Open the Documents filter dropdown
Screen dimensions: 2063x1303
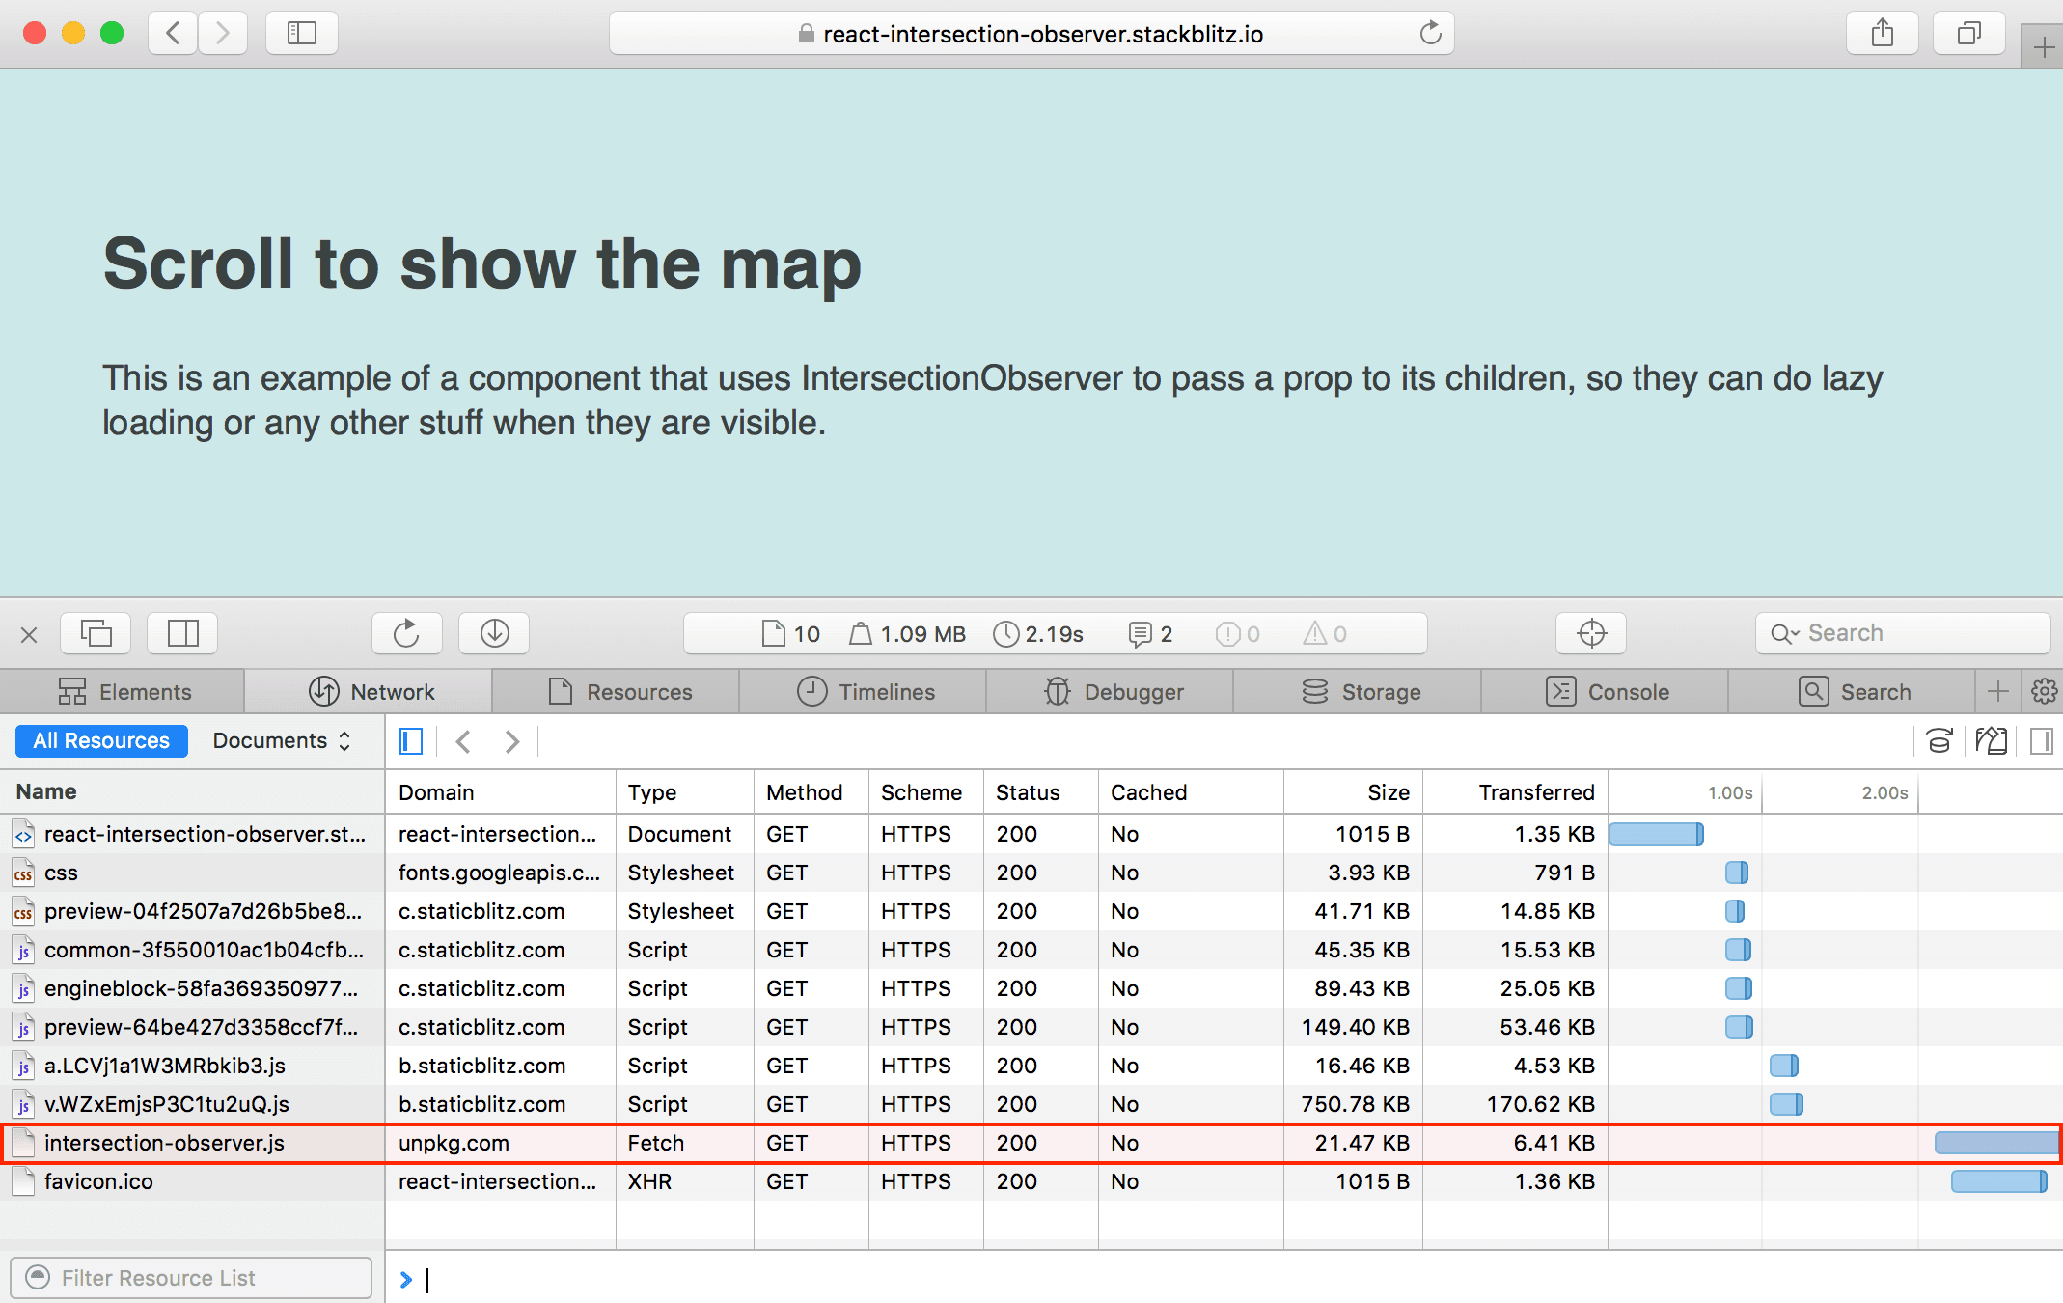[282, 740]
